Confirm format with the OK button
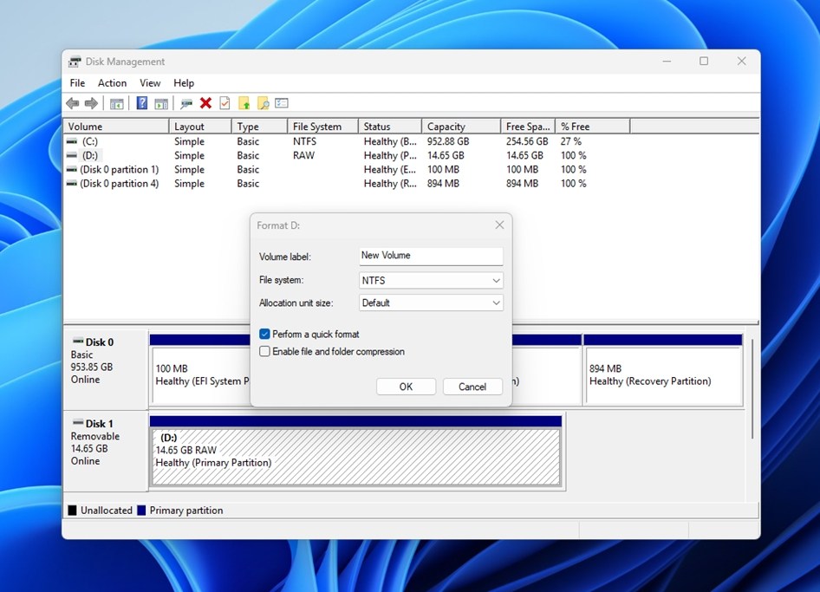Image resolution: width=820 pixels, height=592 pixels. pos(406,387)
